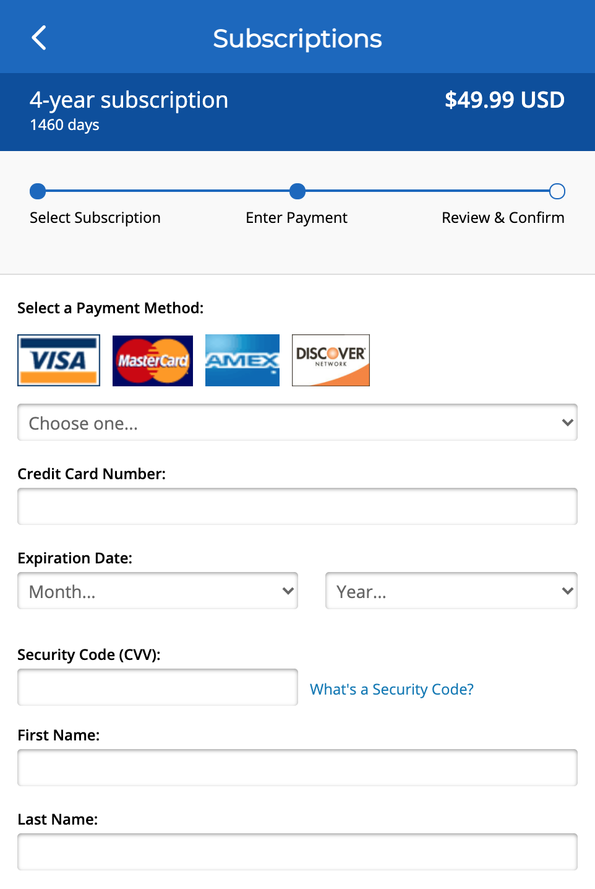Image resolution: width=595 pixels, height=889 pixels.
Task: Select the Visa payment method icon
Action: (58, 360)
